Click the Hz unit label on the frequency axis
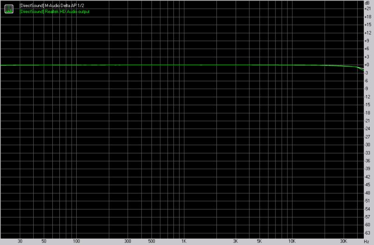374x245 pixels. coord(367,242)
